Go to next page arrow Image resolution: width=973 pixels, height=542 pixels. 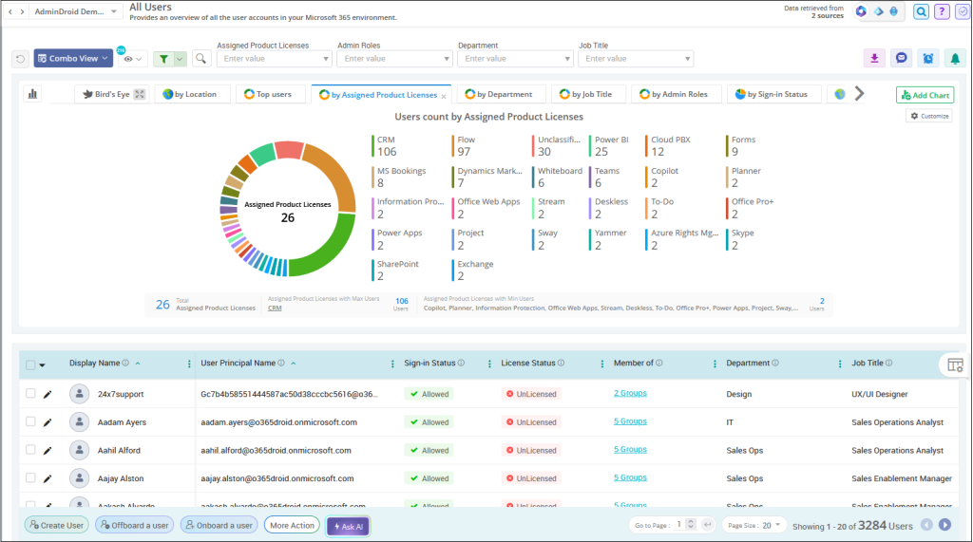coord(944,525)
